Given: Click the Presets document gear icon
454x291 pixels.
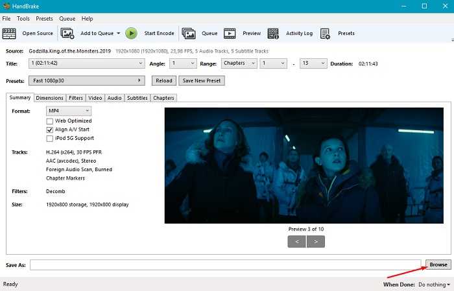Looking at the screenshot, I should [325, 34].
